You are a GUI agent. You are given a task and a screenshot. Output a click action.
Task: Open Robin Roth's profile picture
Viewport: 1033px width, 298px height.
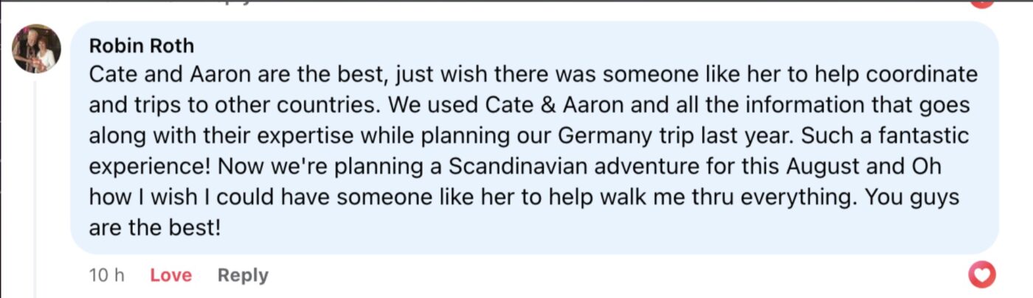[36, 49]
